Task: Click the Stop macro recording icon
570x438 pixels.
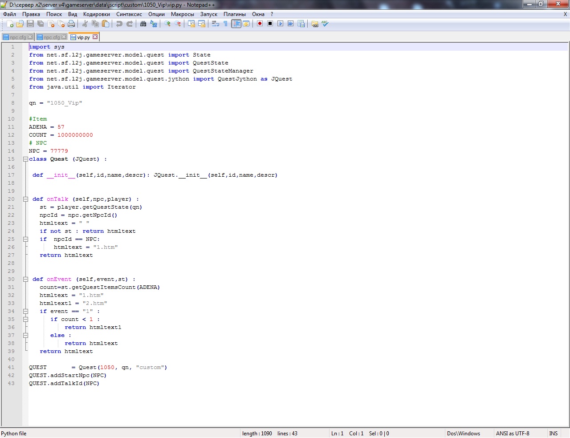Action: click(x=270, y=24)
